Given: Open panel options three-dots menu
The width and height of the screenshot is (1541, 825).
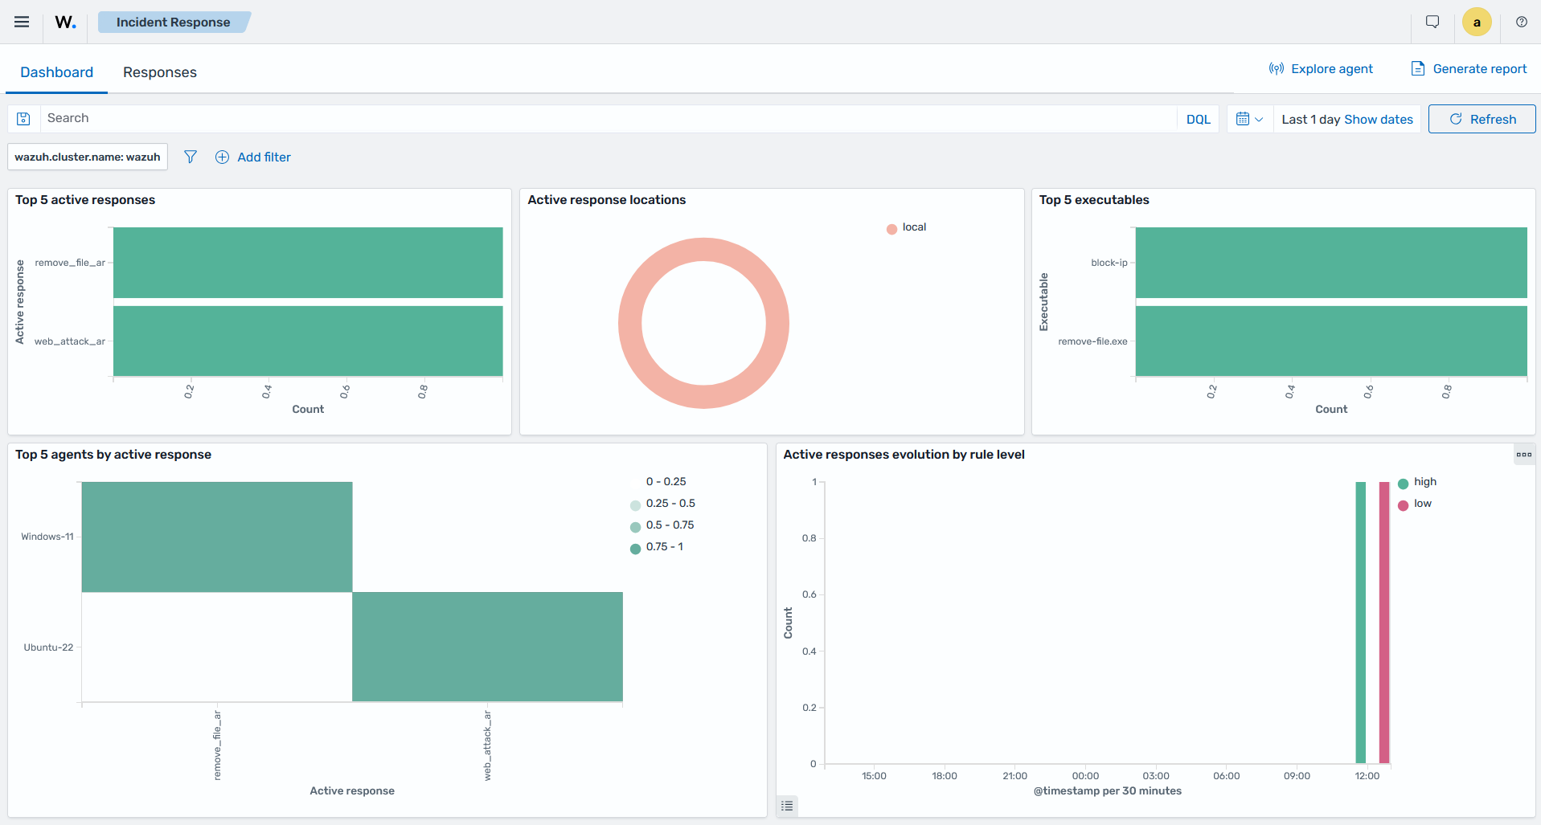Looking at the screenshot, I should 1524,455.
